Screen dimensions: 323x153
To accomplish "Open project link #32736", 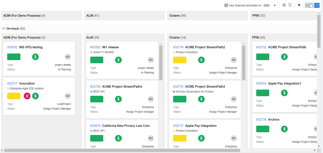I will point(95,87).
